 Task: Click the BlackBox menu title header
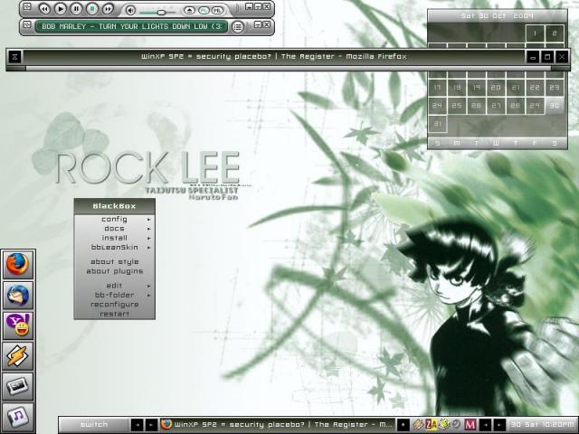click(115, 206)
